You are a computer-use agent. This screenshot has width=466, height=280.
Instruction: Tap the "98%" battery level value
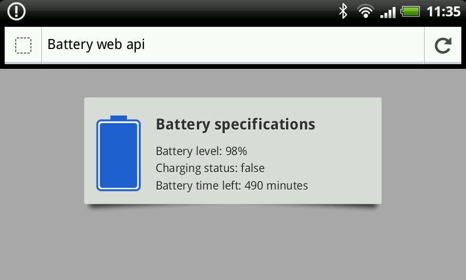point(236,151)
